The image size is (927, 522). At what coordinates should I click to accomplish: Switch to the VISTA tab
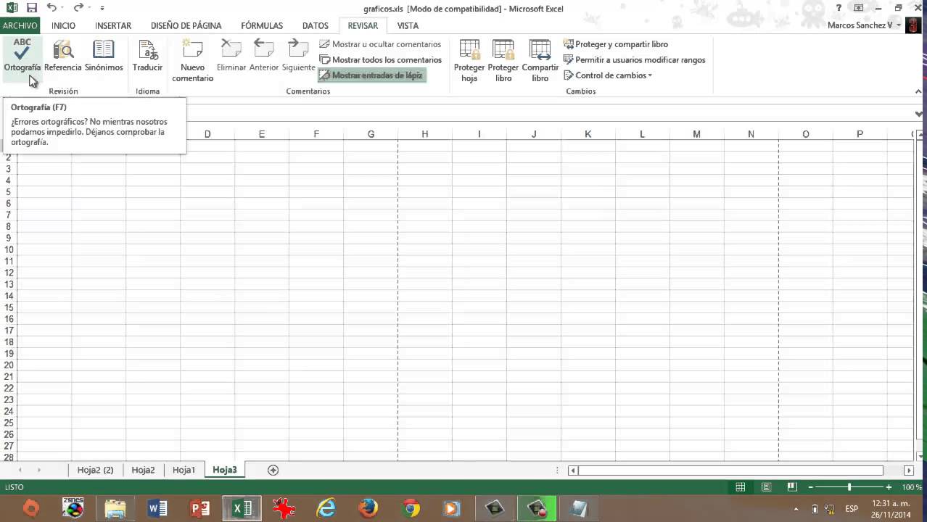pyautogui.click(x=408, y=25)
